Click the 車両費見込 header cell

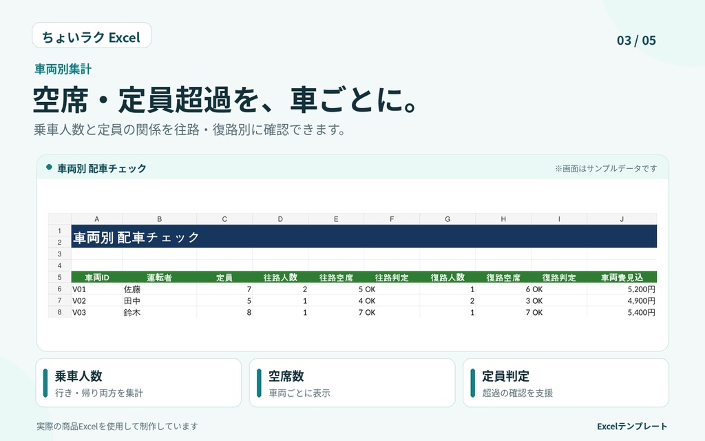coord(622,277)
